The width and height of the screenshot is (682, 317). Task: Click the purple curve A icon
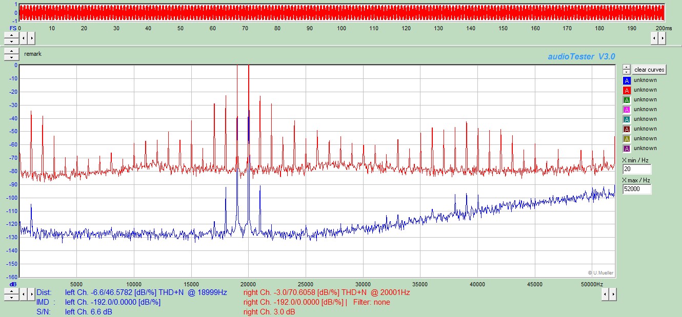point(627,149)
